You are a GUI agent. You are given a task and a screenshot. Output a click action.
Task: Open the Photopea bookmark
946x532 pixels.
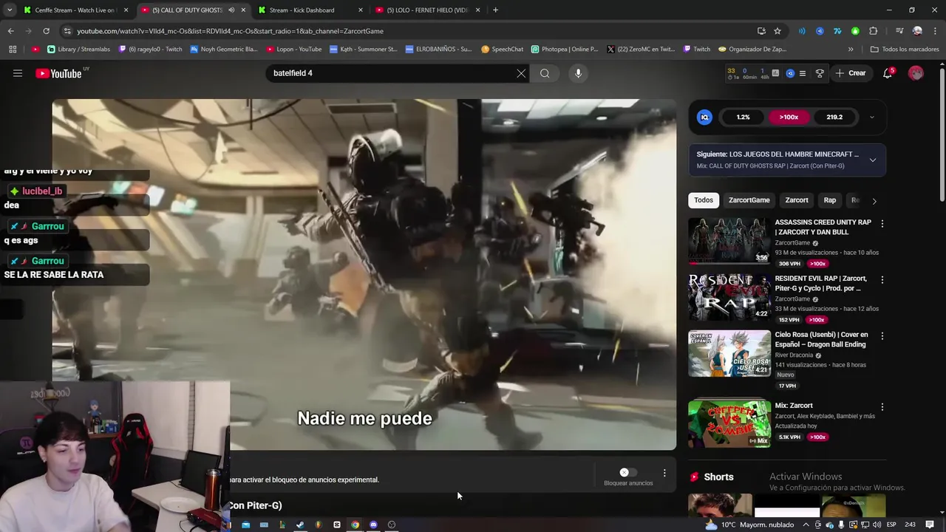[x=565, y=50]
